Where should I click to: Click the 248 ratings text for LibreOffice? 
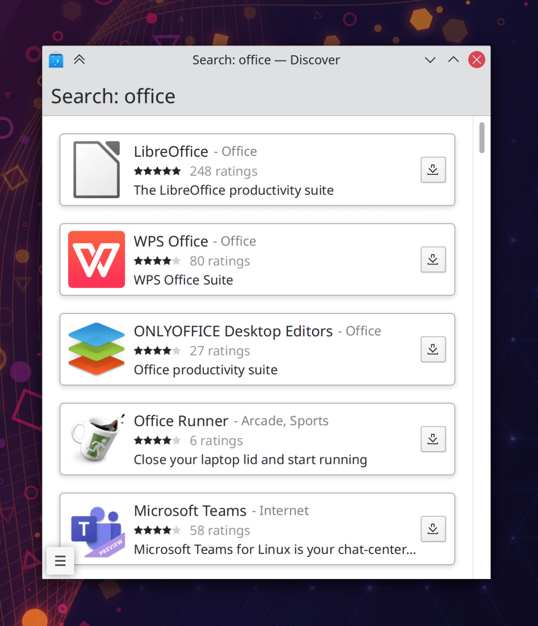click(223, 171)
